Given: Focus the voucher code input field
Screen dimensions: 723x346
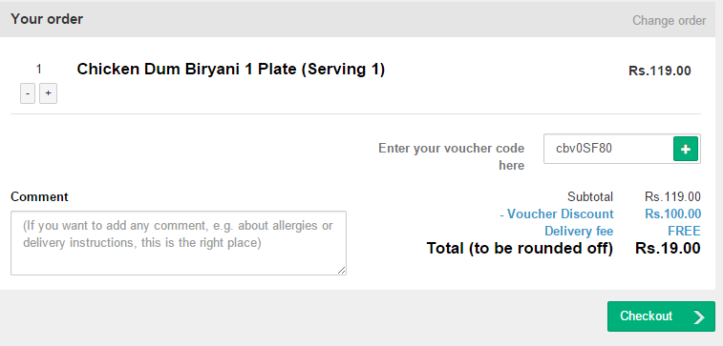Looking at the screenshot, I should 608,149.
